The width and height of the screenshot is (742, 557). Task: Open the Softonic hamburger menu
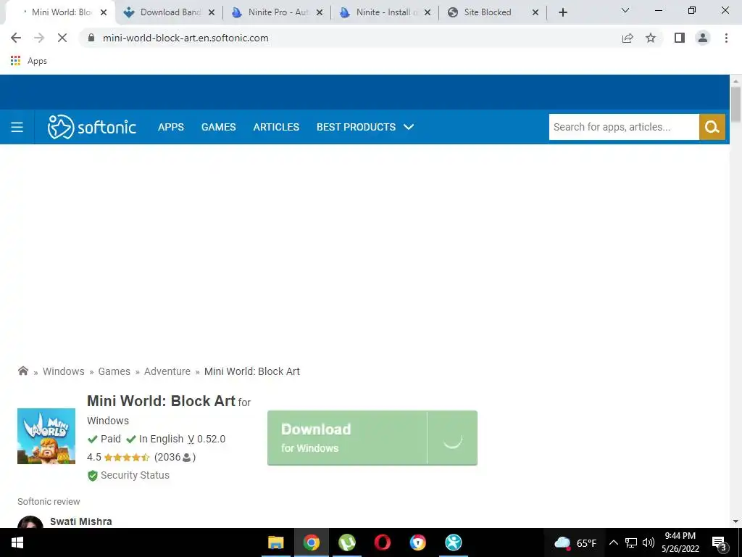coord(17,127)
